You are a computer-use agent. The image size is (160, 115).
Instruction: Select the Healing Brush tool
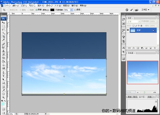click(x=4, y=44)
